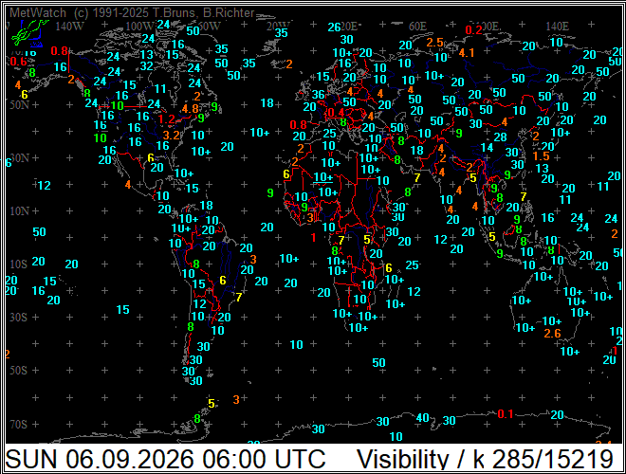The image size is (626, 474).
Task: Click the Visibility / k 285/15219 caption
Action: point(485,459)
